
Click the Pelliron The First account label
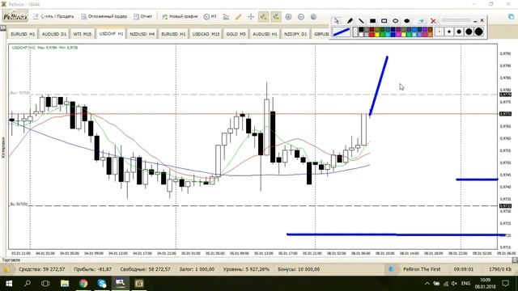click(422, 269)
